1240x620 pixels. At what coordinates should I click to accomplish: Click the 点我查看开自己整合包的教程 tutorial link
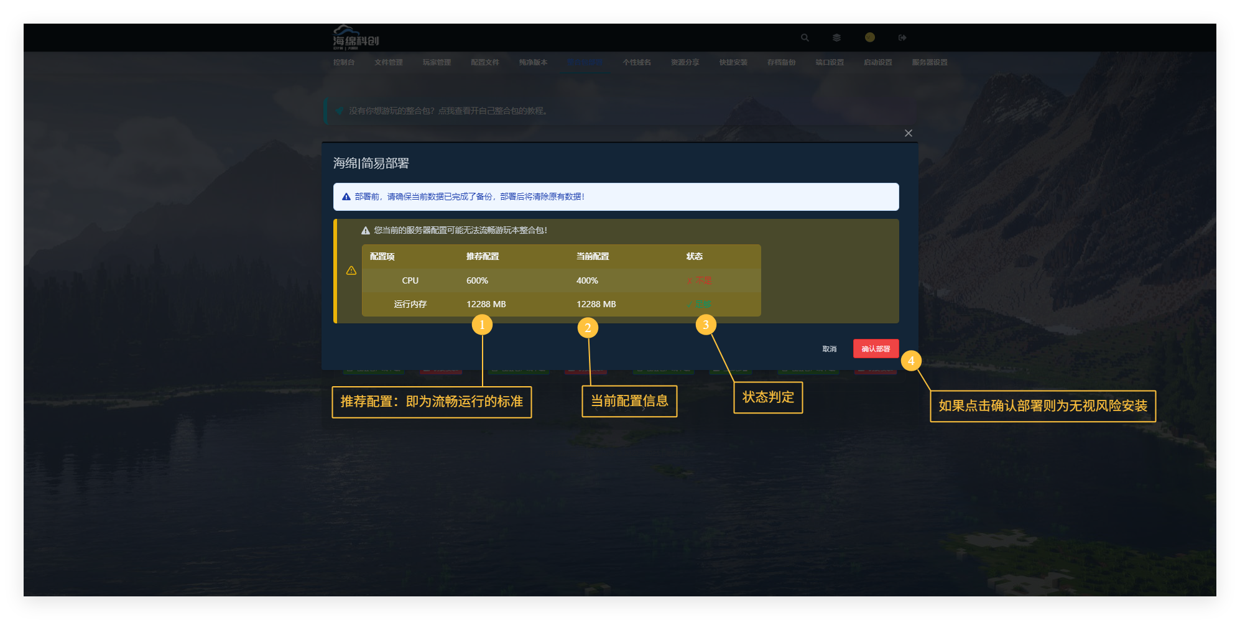493,111
